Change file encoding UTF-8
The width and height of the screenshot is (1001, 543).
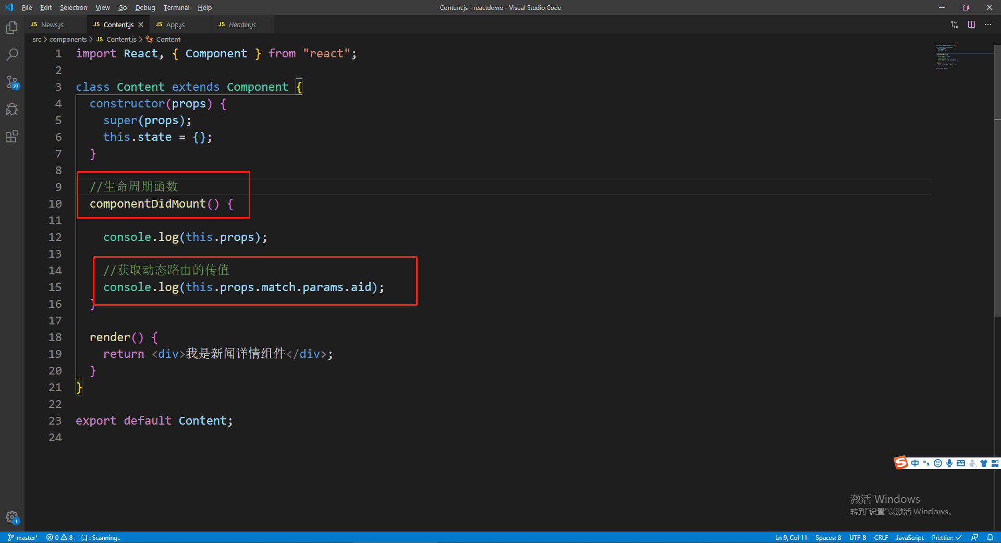(x=858, y=537)
